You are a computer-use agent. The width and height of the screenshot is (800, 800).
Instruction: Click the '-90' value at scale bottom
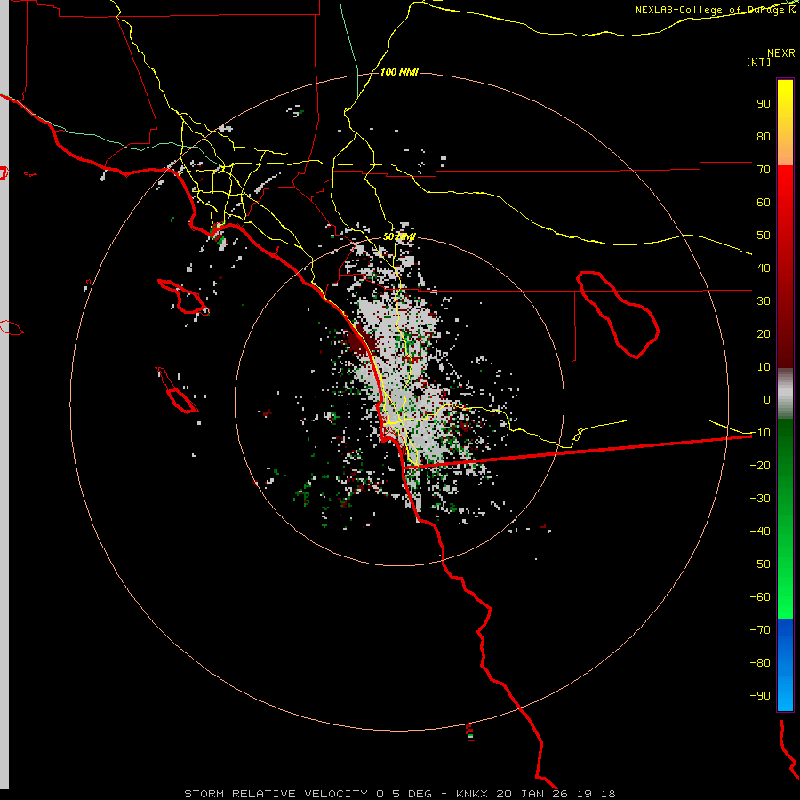[760, 696]
